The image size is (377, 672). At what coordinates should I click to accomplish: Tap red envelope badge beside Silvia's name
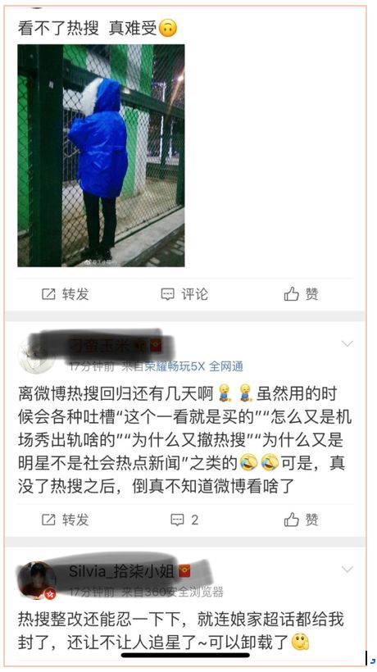pyautogui.click(x=184, y=571)
